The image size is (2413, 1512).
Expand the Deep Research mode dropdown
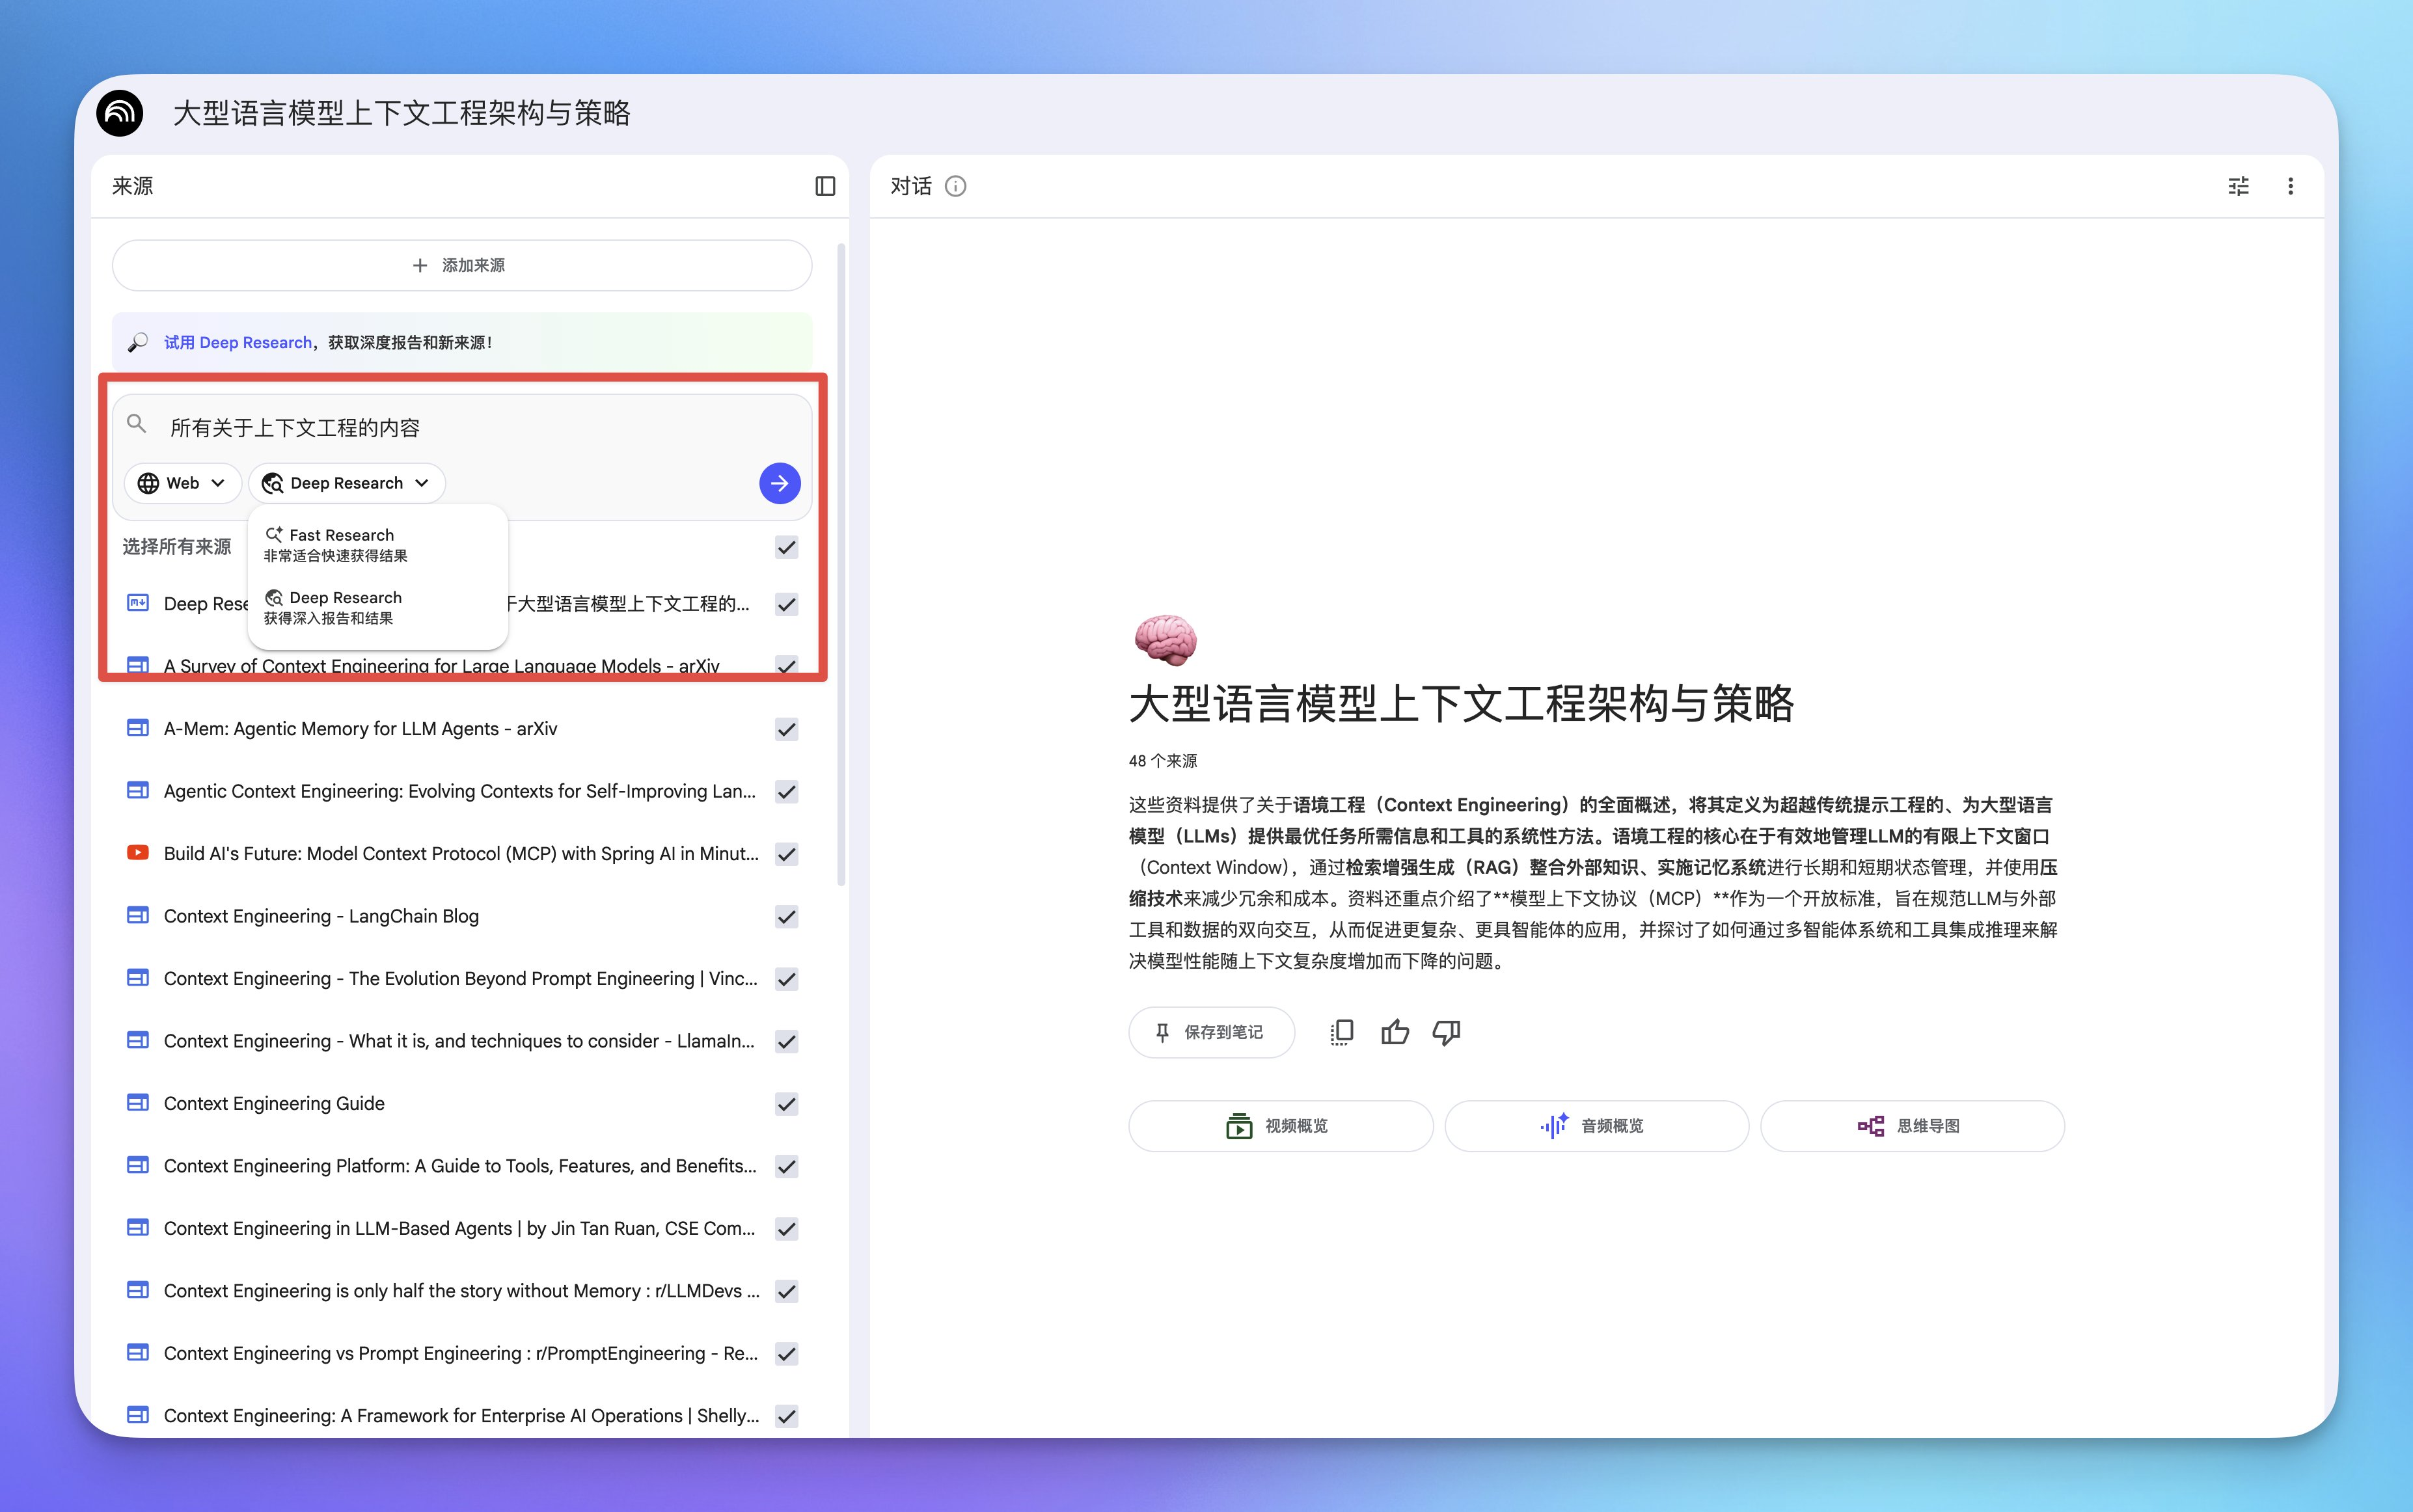[346, 483]
